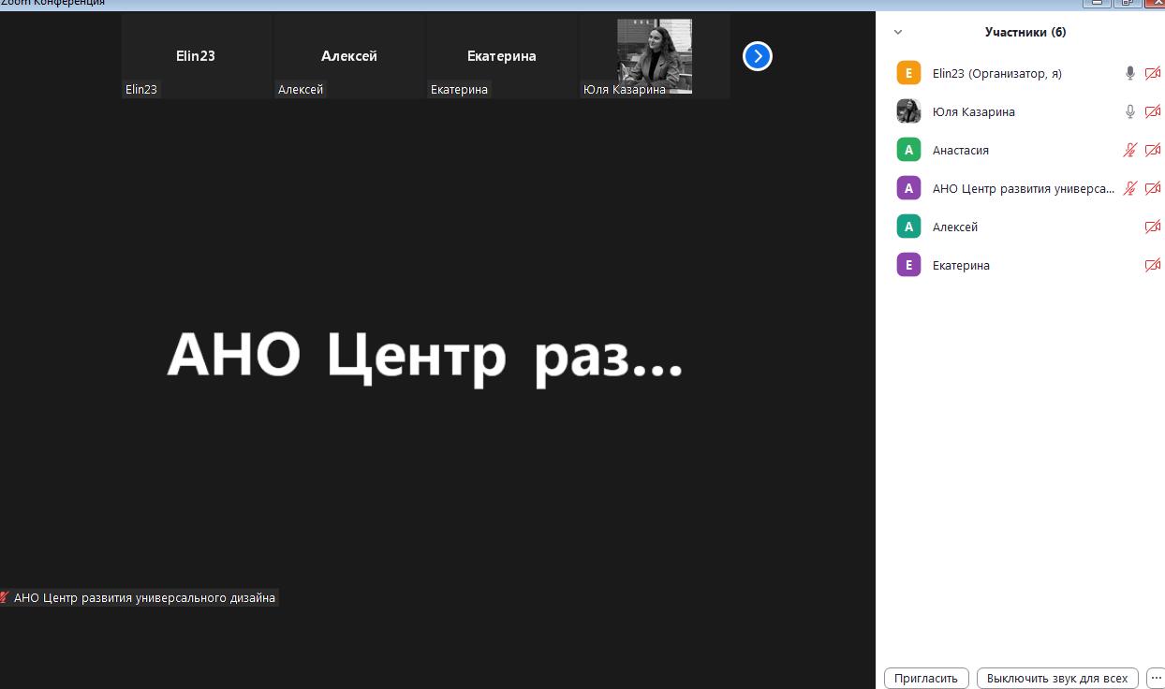Viewport: 1165px width, 689px height.
Task: Select Алексей video thumbnail
Action: tap(349, 56)
